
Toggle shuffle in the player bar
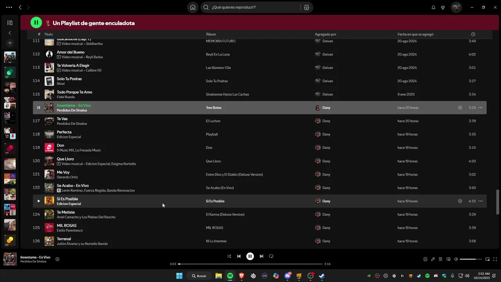[x=229, y=256]
